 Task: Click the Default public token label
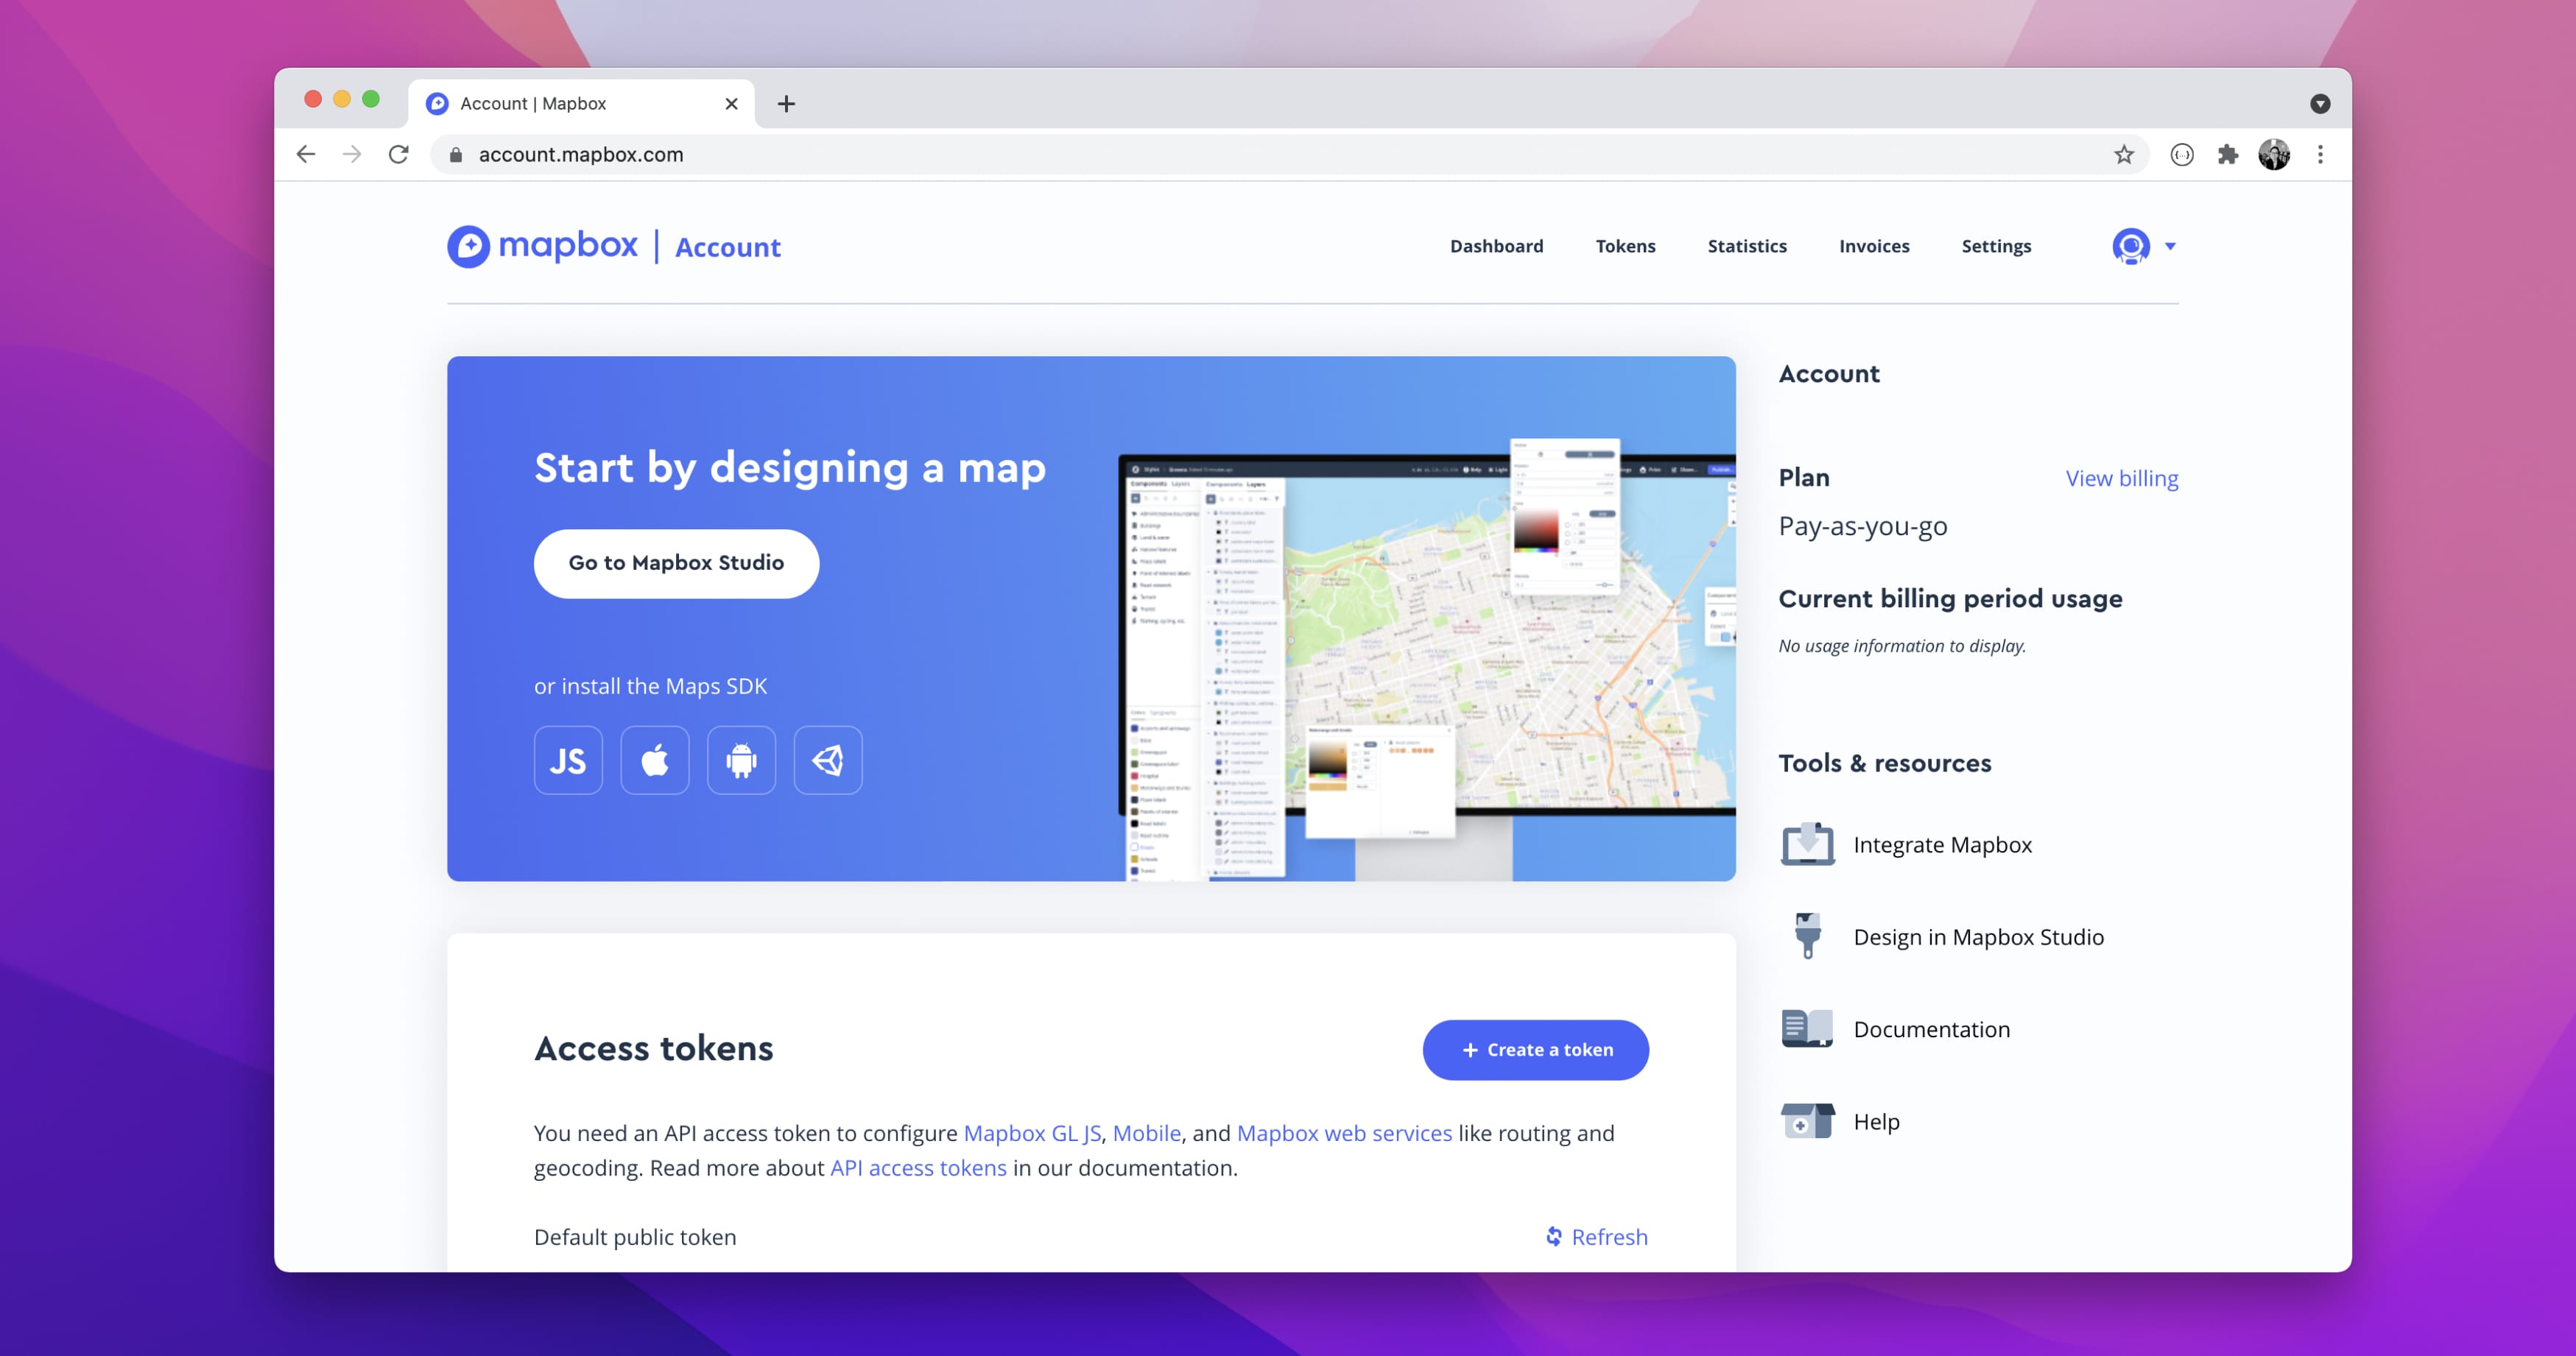point(635,1237)
